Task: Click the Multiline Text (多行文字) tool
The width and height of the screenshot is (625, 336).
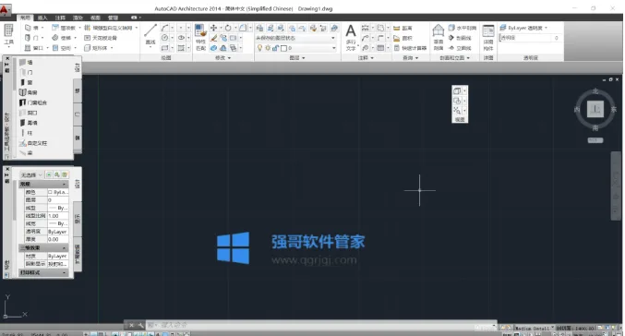Action: (351, 37)
